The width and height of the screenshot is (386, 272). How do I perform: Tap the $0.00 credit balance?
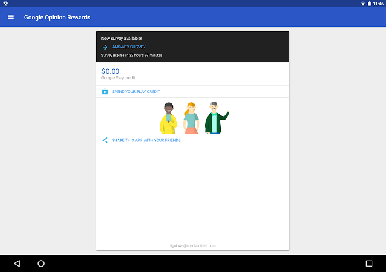point(110,71)
